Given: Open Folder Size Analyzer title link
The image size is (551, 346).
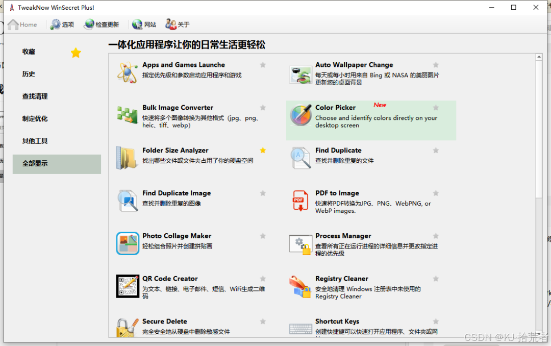Looking at the screenshot, I should pyautogui.click(x=176, y=150).
